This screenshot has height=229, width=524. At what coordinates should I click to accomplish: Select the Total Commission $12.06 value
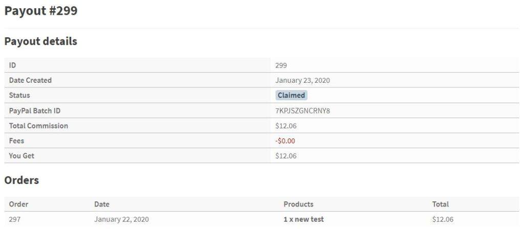pyautogui.click(x=286, y=126)
